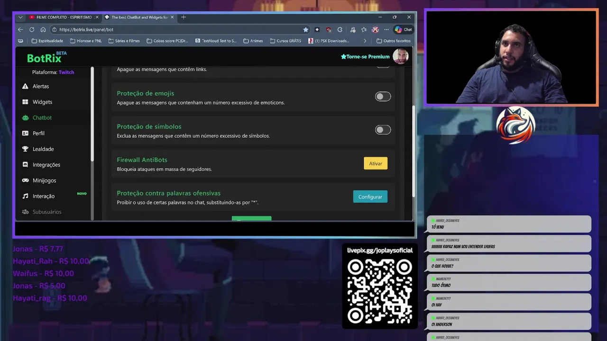This screenshot has width=607, height=341.
Task: Open the Hipnose e PNL bookmark folder
Action: [85, 41]
